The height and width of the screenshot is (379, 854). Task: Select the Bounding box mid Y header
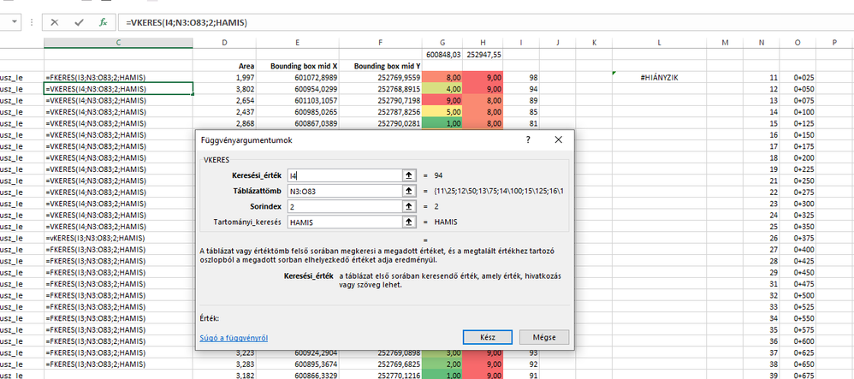click(x=381, y=66)
